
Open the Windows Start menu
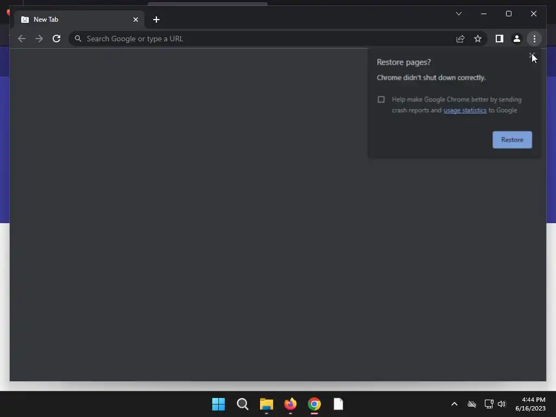pos(218,404)
